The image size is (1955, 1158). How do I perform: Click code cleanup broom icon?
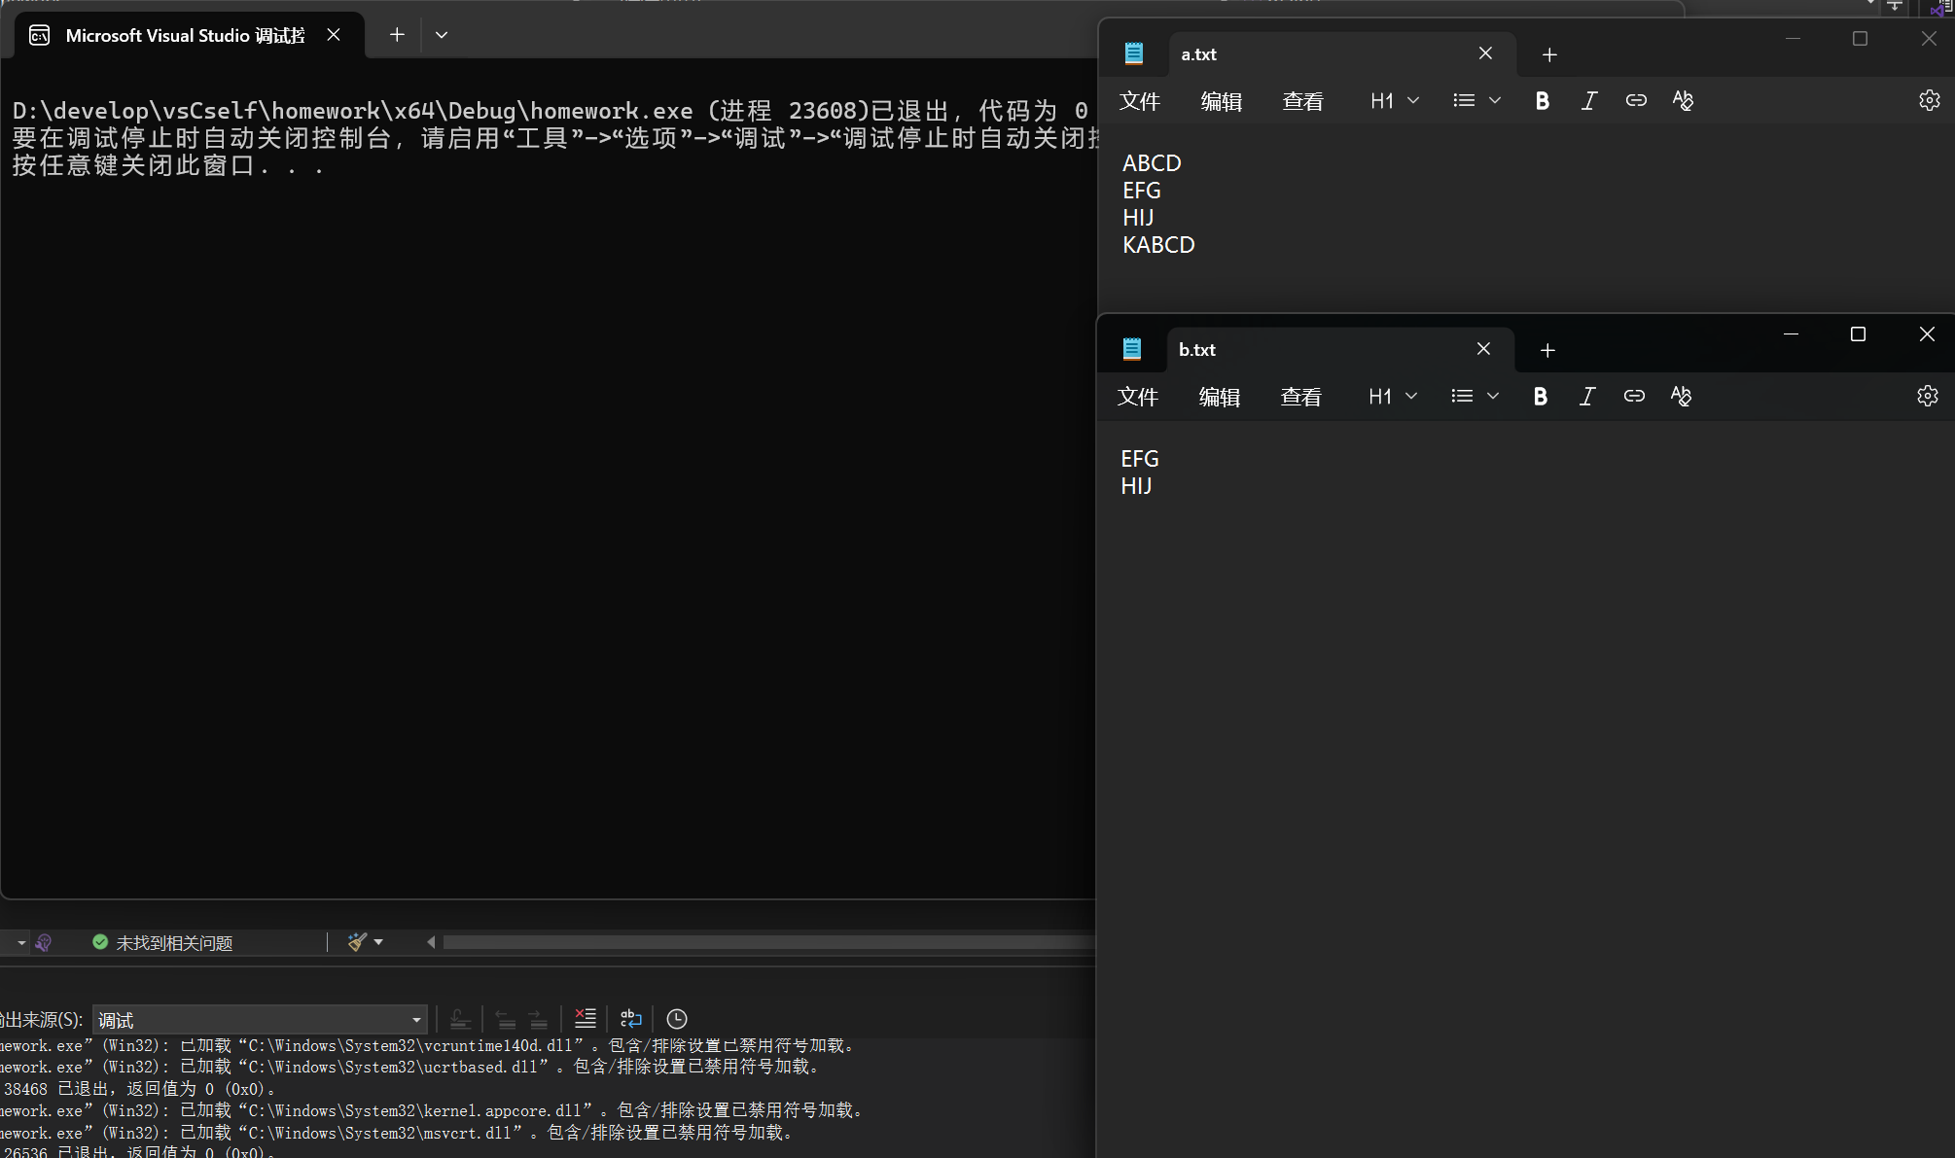357,942
